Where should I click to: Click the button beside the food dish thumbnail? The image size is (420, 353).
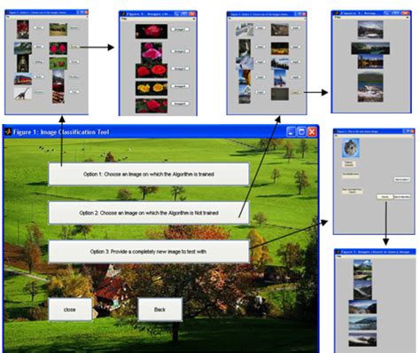coord(74,92)
